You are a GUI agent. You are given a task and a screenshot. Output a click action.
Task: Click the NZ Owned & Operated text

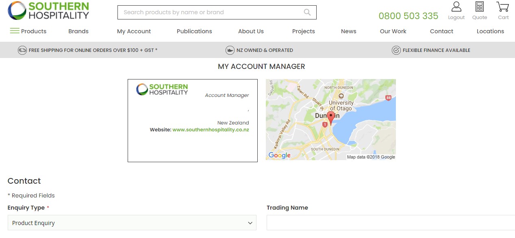click(265, 50)
